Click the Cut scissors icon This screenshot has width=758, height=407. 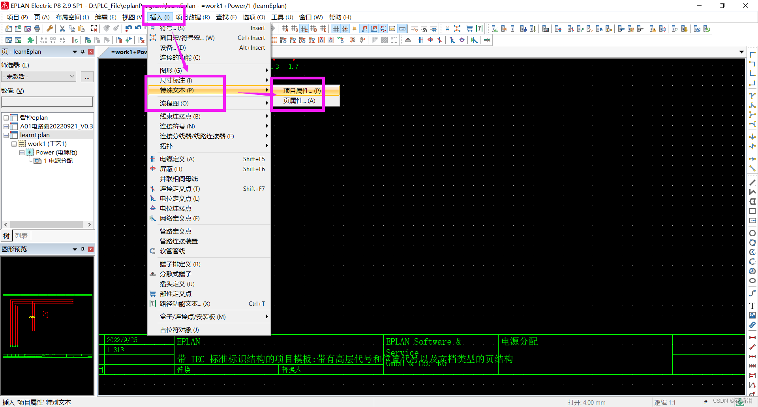coord(62,28)
